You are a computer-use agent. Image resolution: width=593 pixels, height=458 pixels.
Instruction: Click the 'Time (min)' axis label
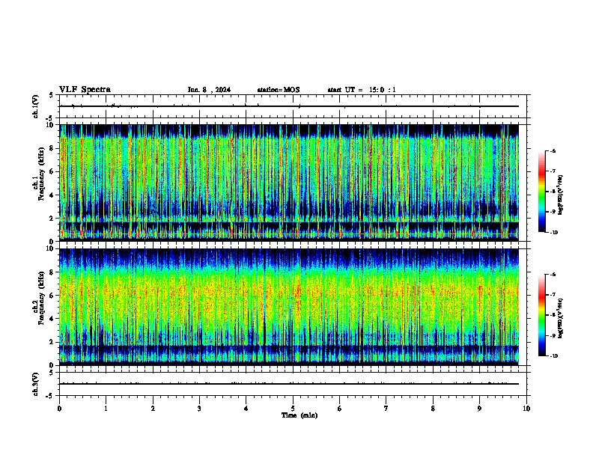click(x=299, y=415)
